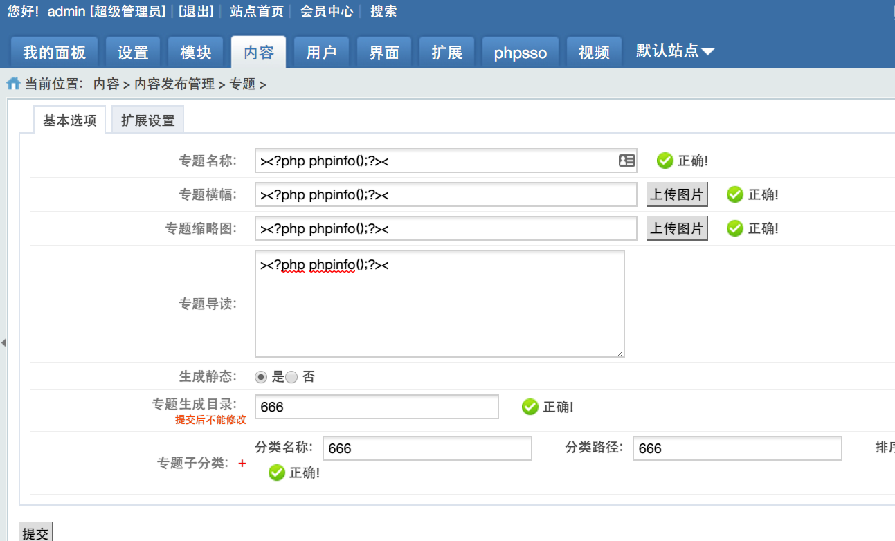The height and width of the screenshot is (541, 895).
Task: Click the green check beside 专题名称
Action: click(665, 161)
